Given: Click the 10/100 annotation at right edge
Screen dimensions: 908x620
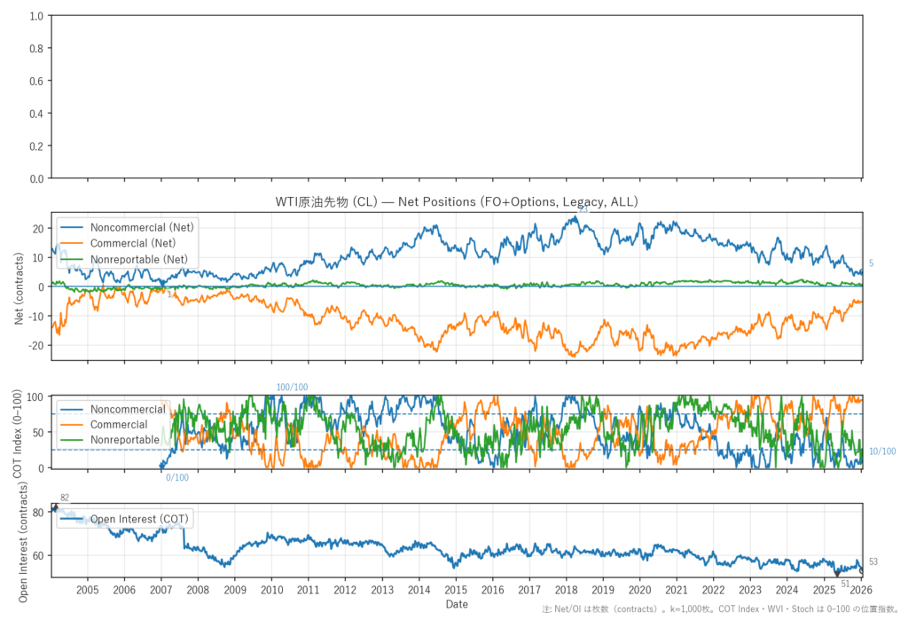Looking at the screenshot, I should (x=881, y=451).
